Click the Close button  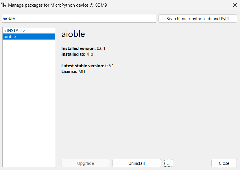point(224,163)
